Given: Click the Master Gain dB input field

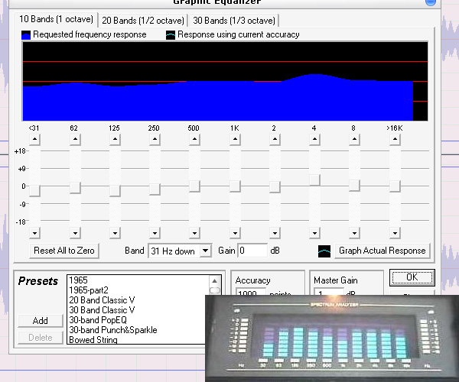Looking at the screenshot, I should click(329, 292).
